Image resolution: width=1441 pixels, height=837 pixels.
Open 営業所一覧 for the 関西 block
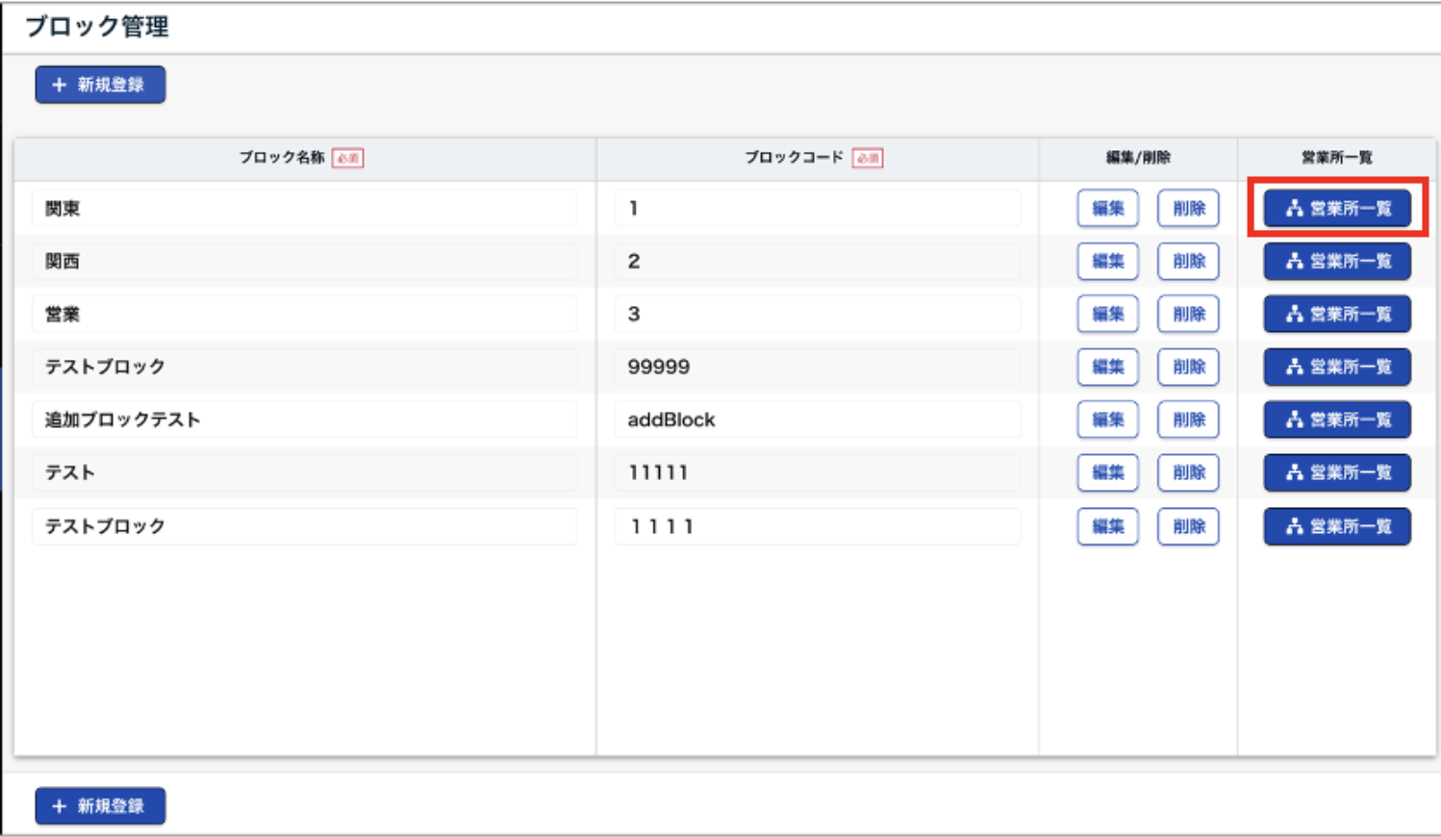tap(1336, 262)
